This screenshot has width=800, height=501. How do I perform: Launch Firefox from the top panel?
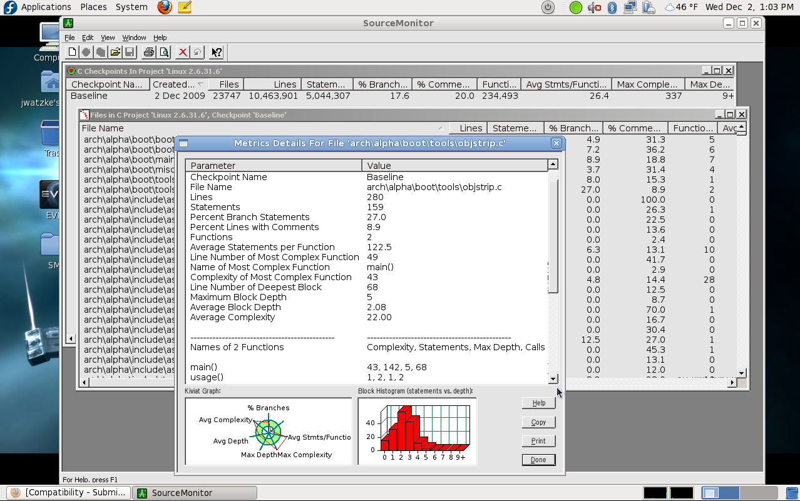(165, 8)
